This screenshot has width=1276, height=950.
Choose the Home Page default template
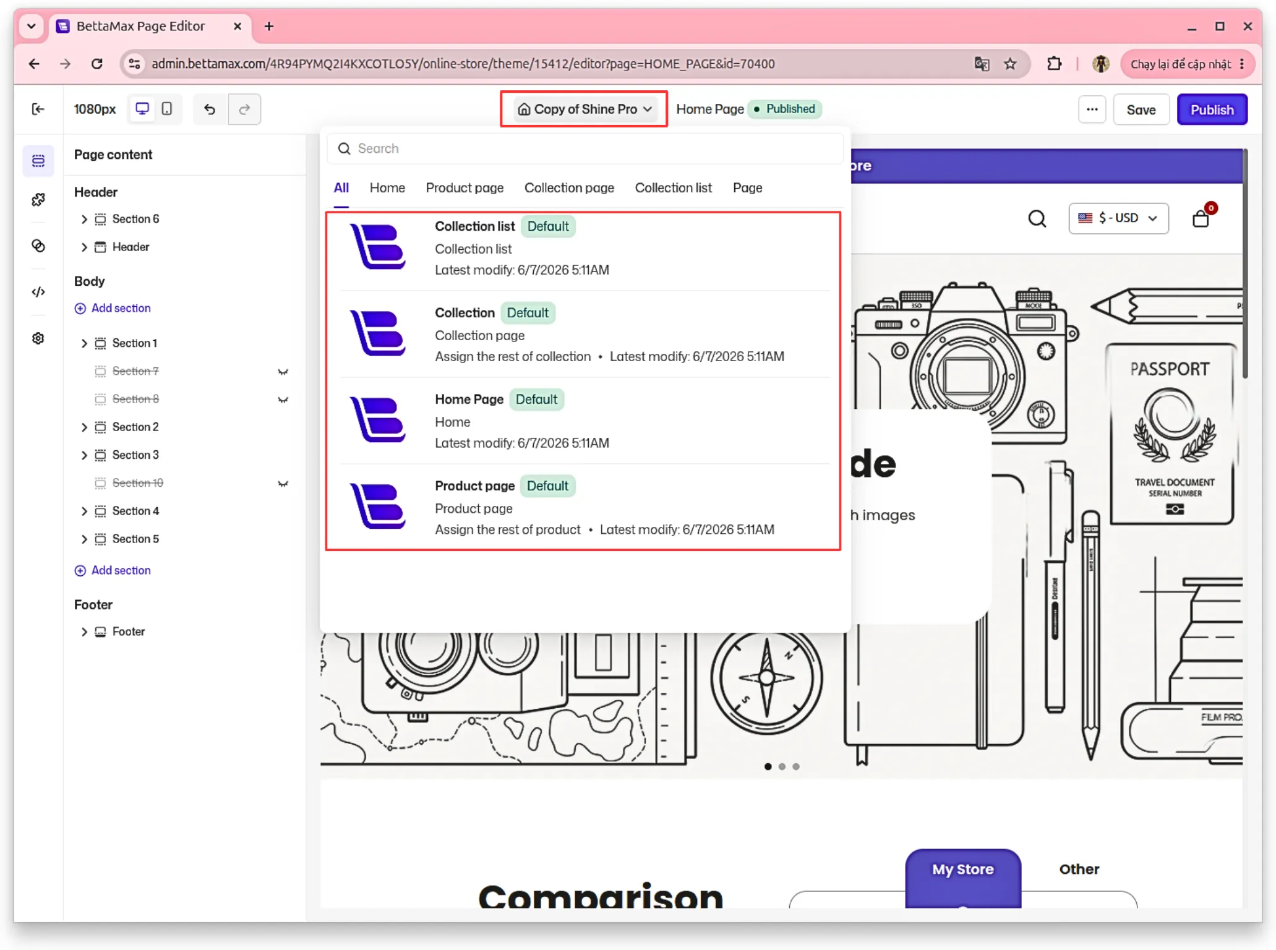584,421
